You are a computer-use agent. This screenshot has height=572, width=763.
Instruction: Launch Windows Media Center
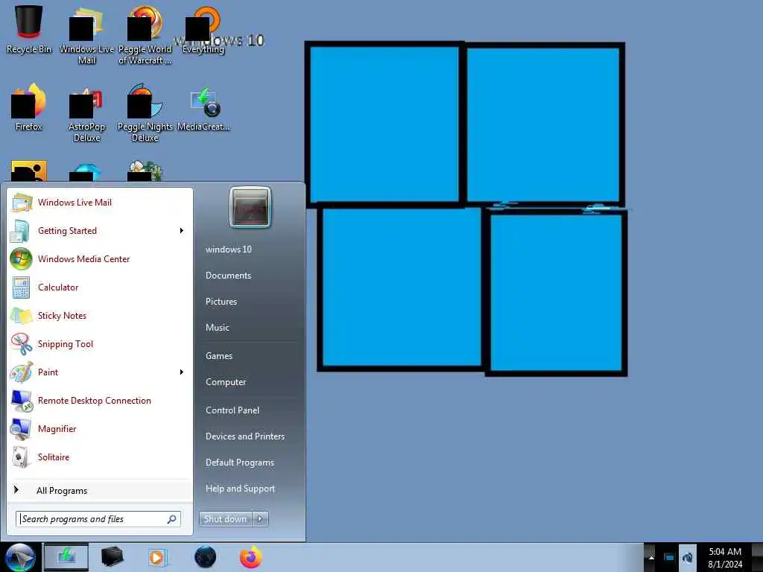pyautogui.click(x=100, y=258)
